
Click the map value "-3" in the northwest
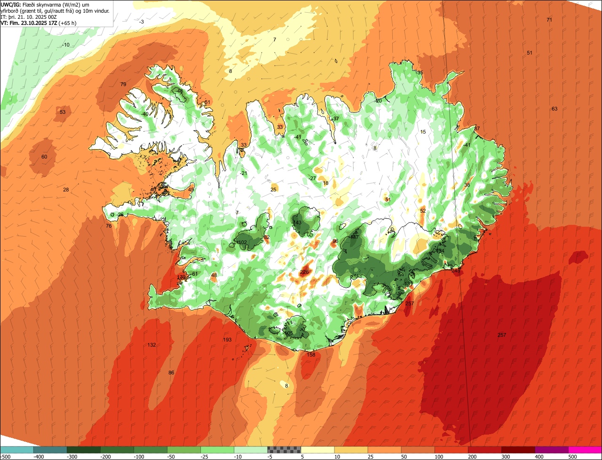(142, 22)
